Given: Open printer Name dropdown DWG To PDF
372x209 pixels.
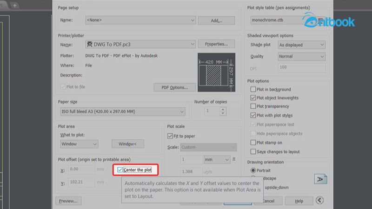Looking at the screenshot, I should click(140, 44).
